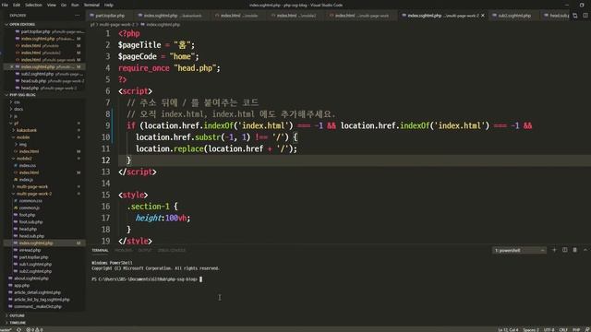Viewport: 591px width, 332px height.
Task: Open the git branch indicator in status bar
Action: (x=6, y=329)
